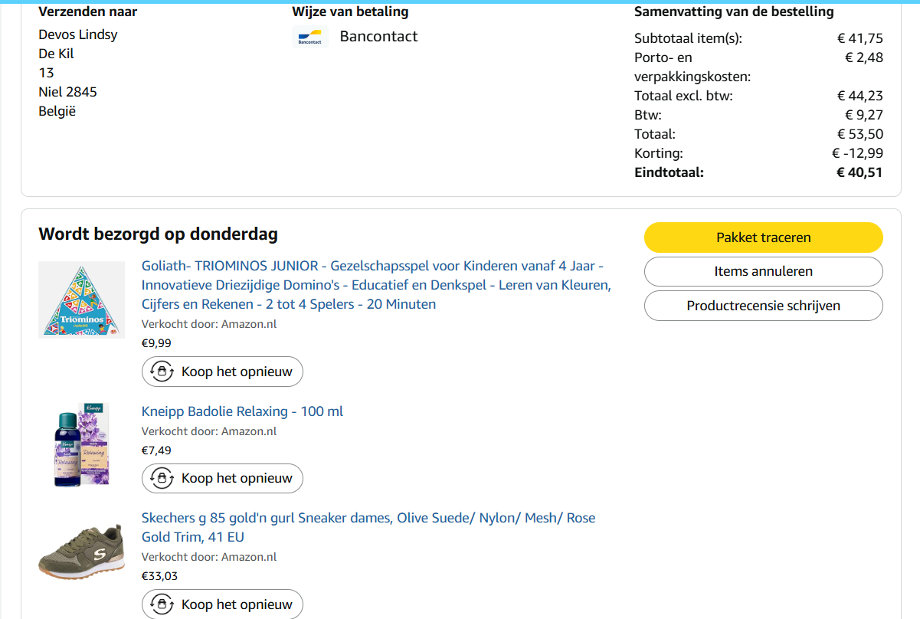
Task: Click Verkocht door: Amazon.nl under Kneipp
Action: point(209,431)
